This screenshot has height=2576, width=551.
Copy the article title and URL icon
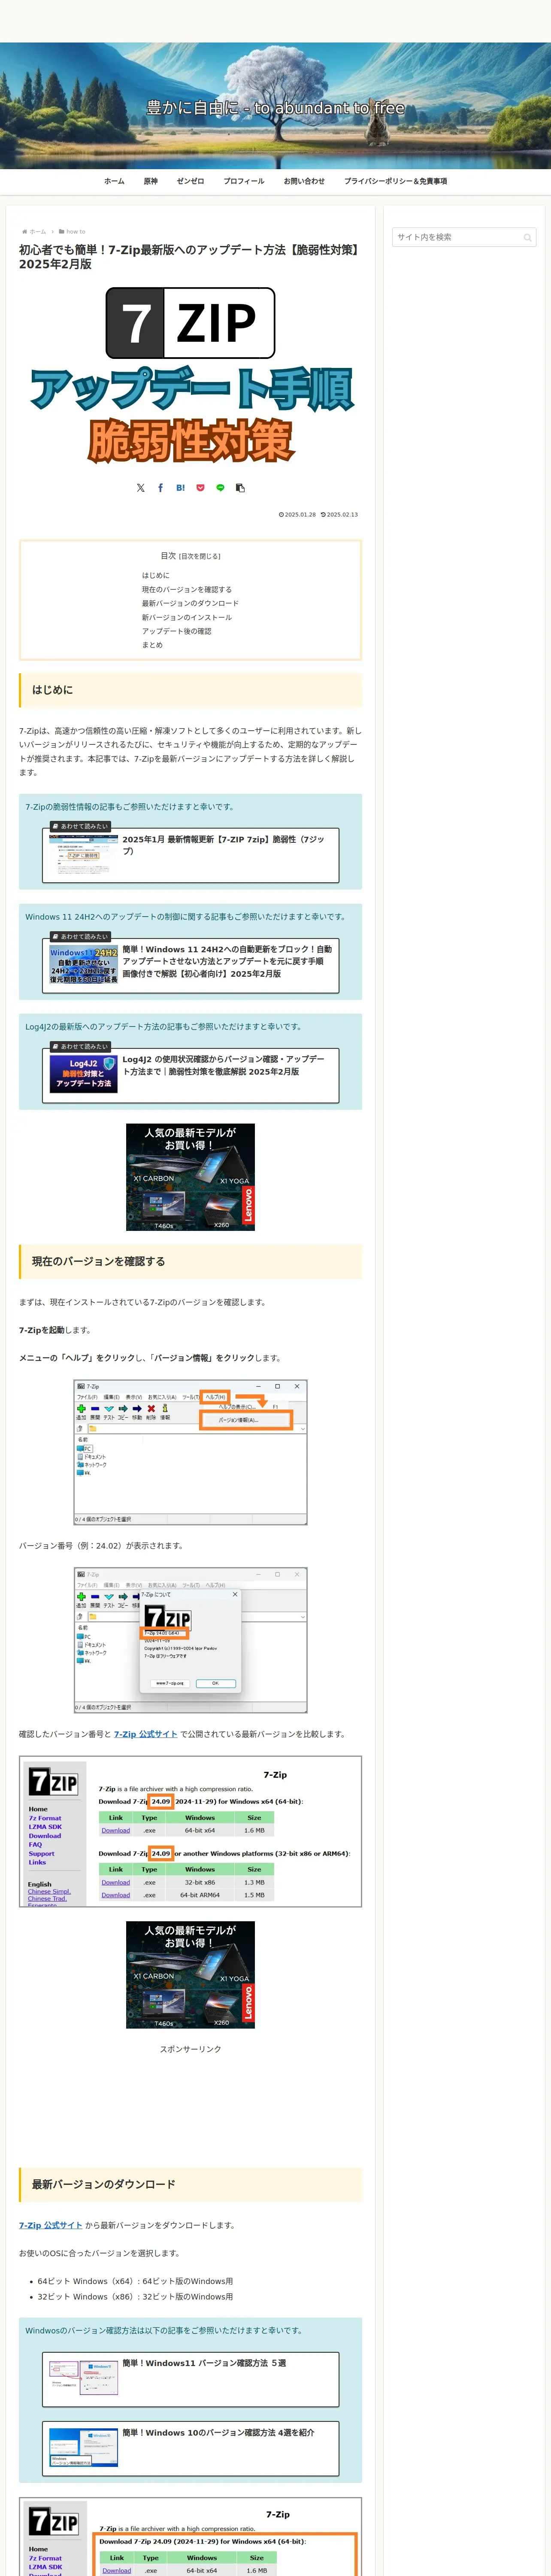[x=240, y=488]
